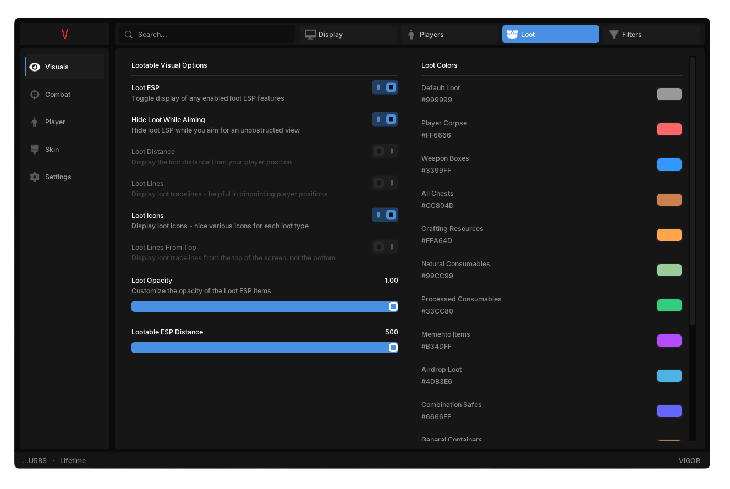730x489 pixels.
Task: Open the Combat section in sidebar
Action: coord(64,94)
